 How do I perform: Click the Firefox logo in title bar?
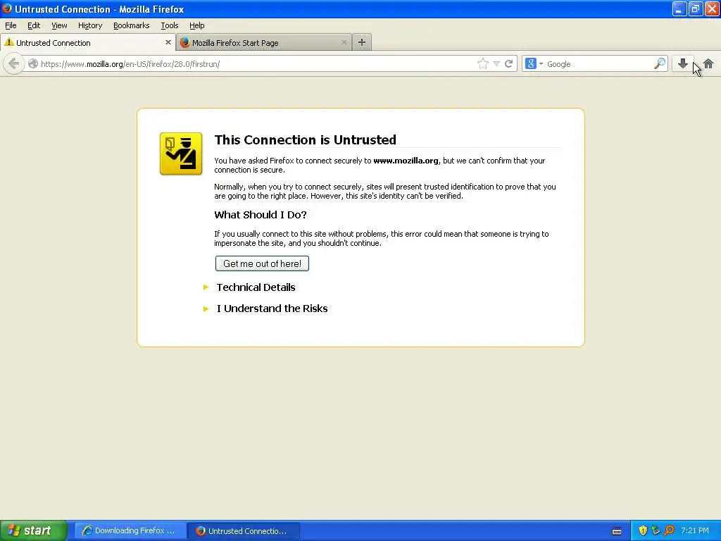[x=7, y=8]
